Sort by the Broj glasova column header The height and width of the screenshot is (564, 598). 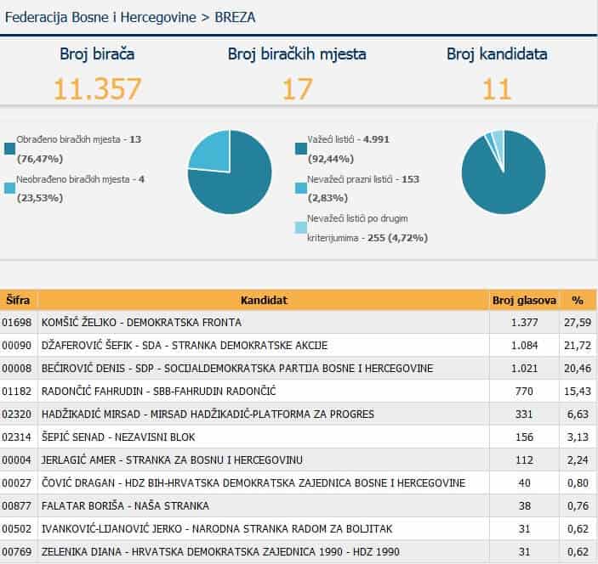pos(524,300)
